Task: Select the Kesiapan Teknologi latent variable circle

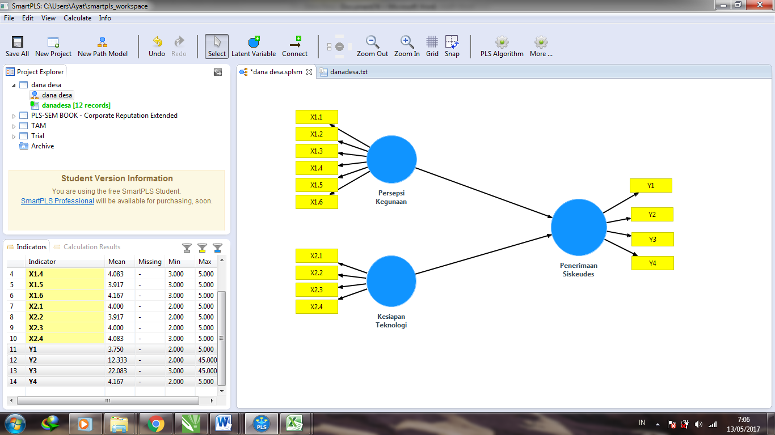Action: 391,281
